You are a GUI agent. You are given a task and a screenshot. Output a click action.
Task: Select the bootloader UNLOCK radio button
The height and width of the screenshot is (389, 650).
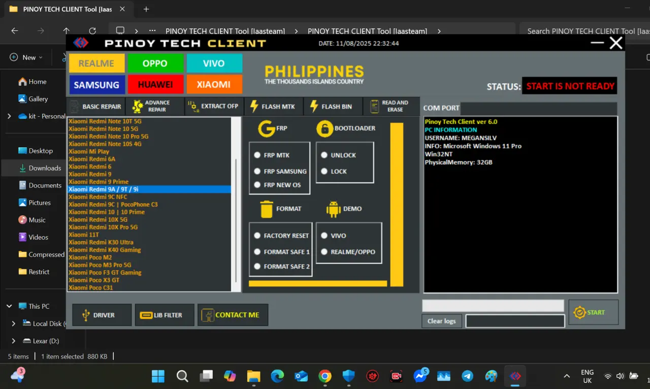324,155
